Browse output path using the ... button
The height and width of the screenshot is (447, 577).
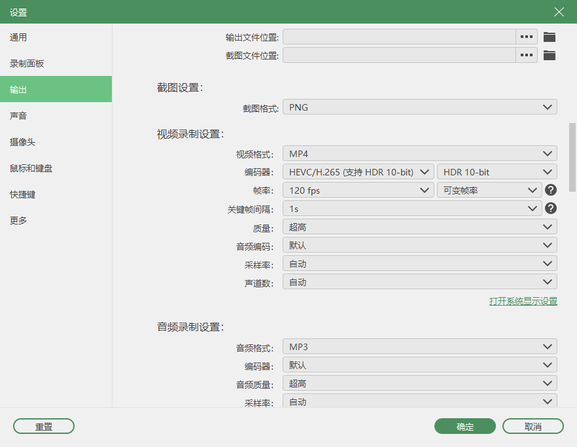pos(526,37)
